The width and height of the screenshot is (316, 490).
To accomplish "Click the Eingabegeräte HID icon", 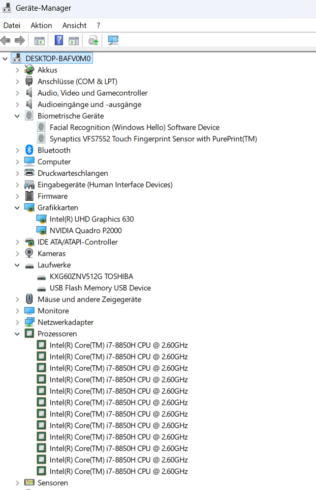I will (29, 185).
